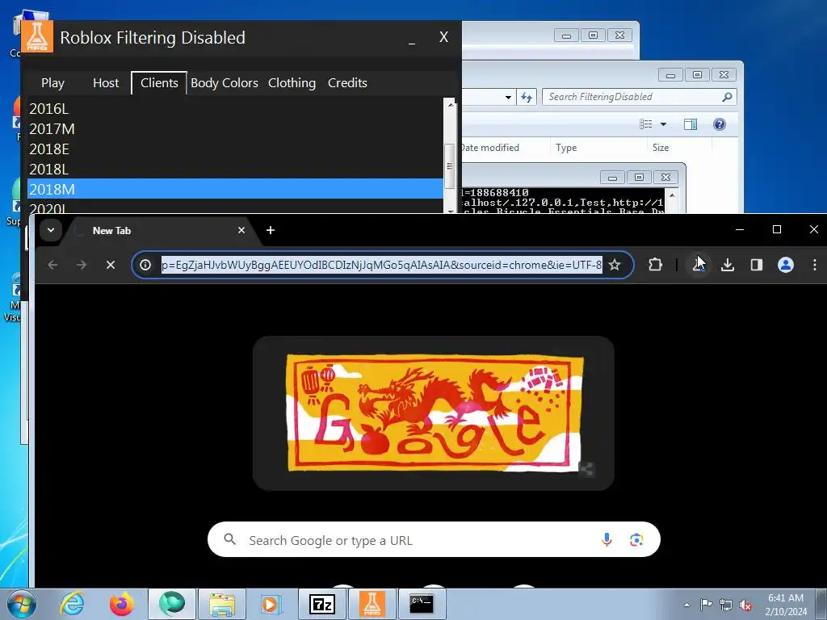827x620 pixels.
Task: Go forward in Chrome
Action: point(82,265)
